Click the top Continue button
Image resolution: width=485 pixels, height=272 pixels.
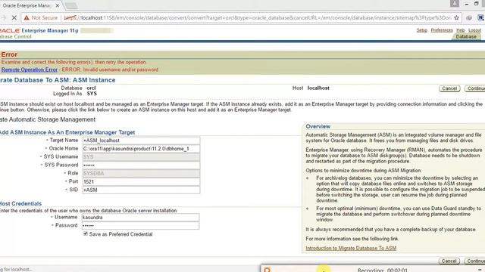475,88
